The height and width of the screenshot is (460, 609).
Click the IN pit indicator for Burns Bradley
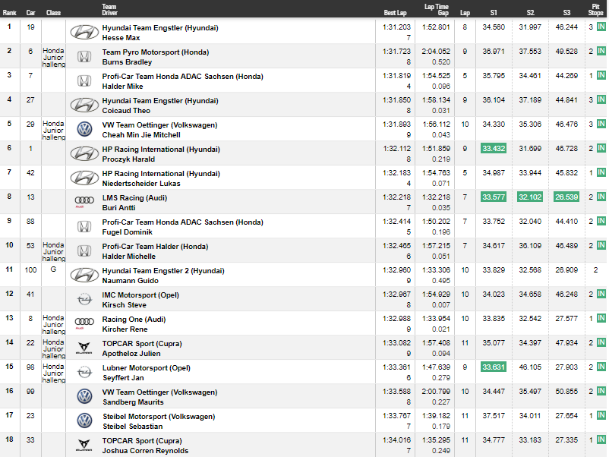click(x=601, y=51)
